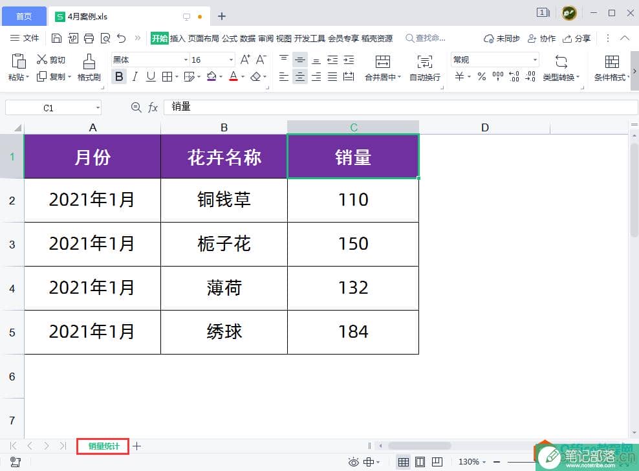Open Conditional Formatting (条件格式)
Image resolution: width=639 pixels, height=471 pixels.
coord(611,68)
